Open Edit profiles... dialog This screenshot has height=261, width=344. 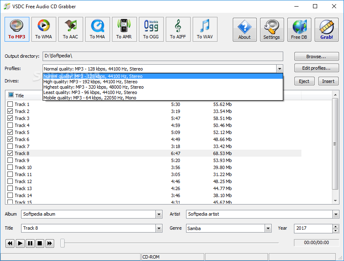tap(316, 68)
